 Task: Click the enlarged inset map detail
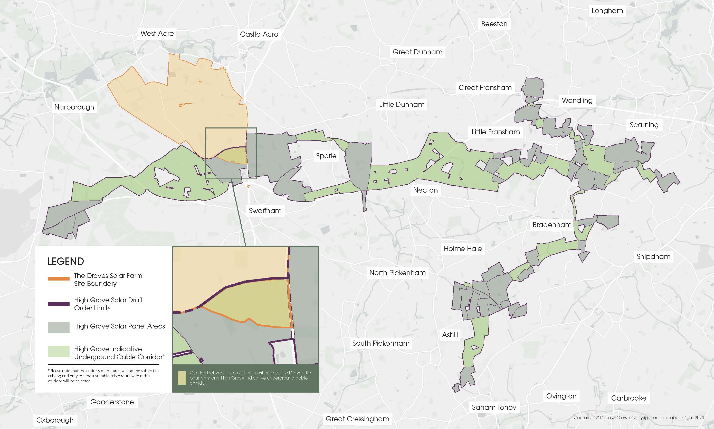point(246,305)
